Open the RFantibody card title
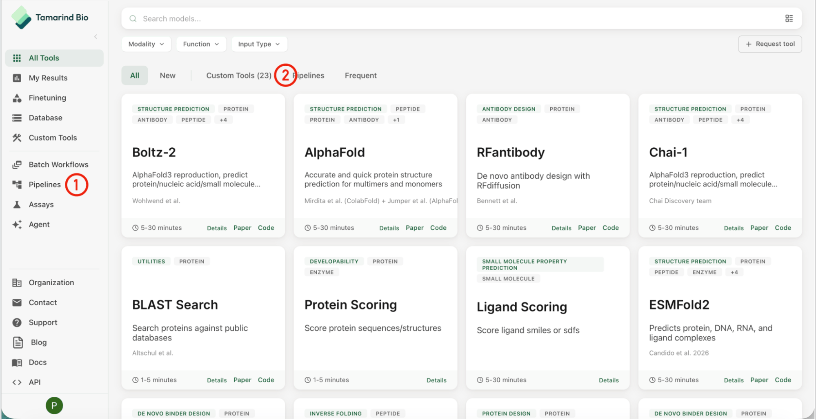 (x=511, y=153)
